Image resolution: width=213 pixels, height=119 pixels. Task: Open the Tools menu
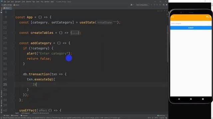[x=38, y=2]
